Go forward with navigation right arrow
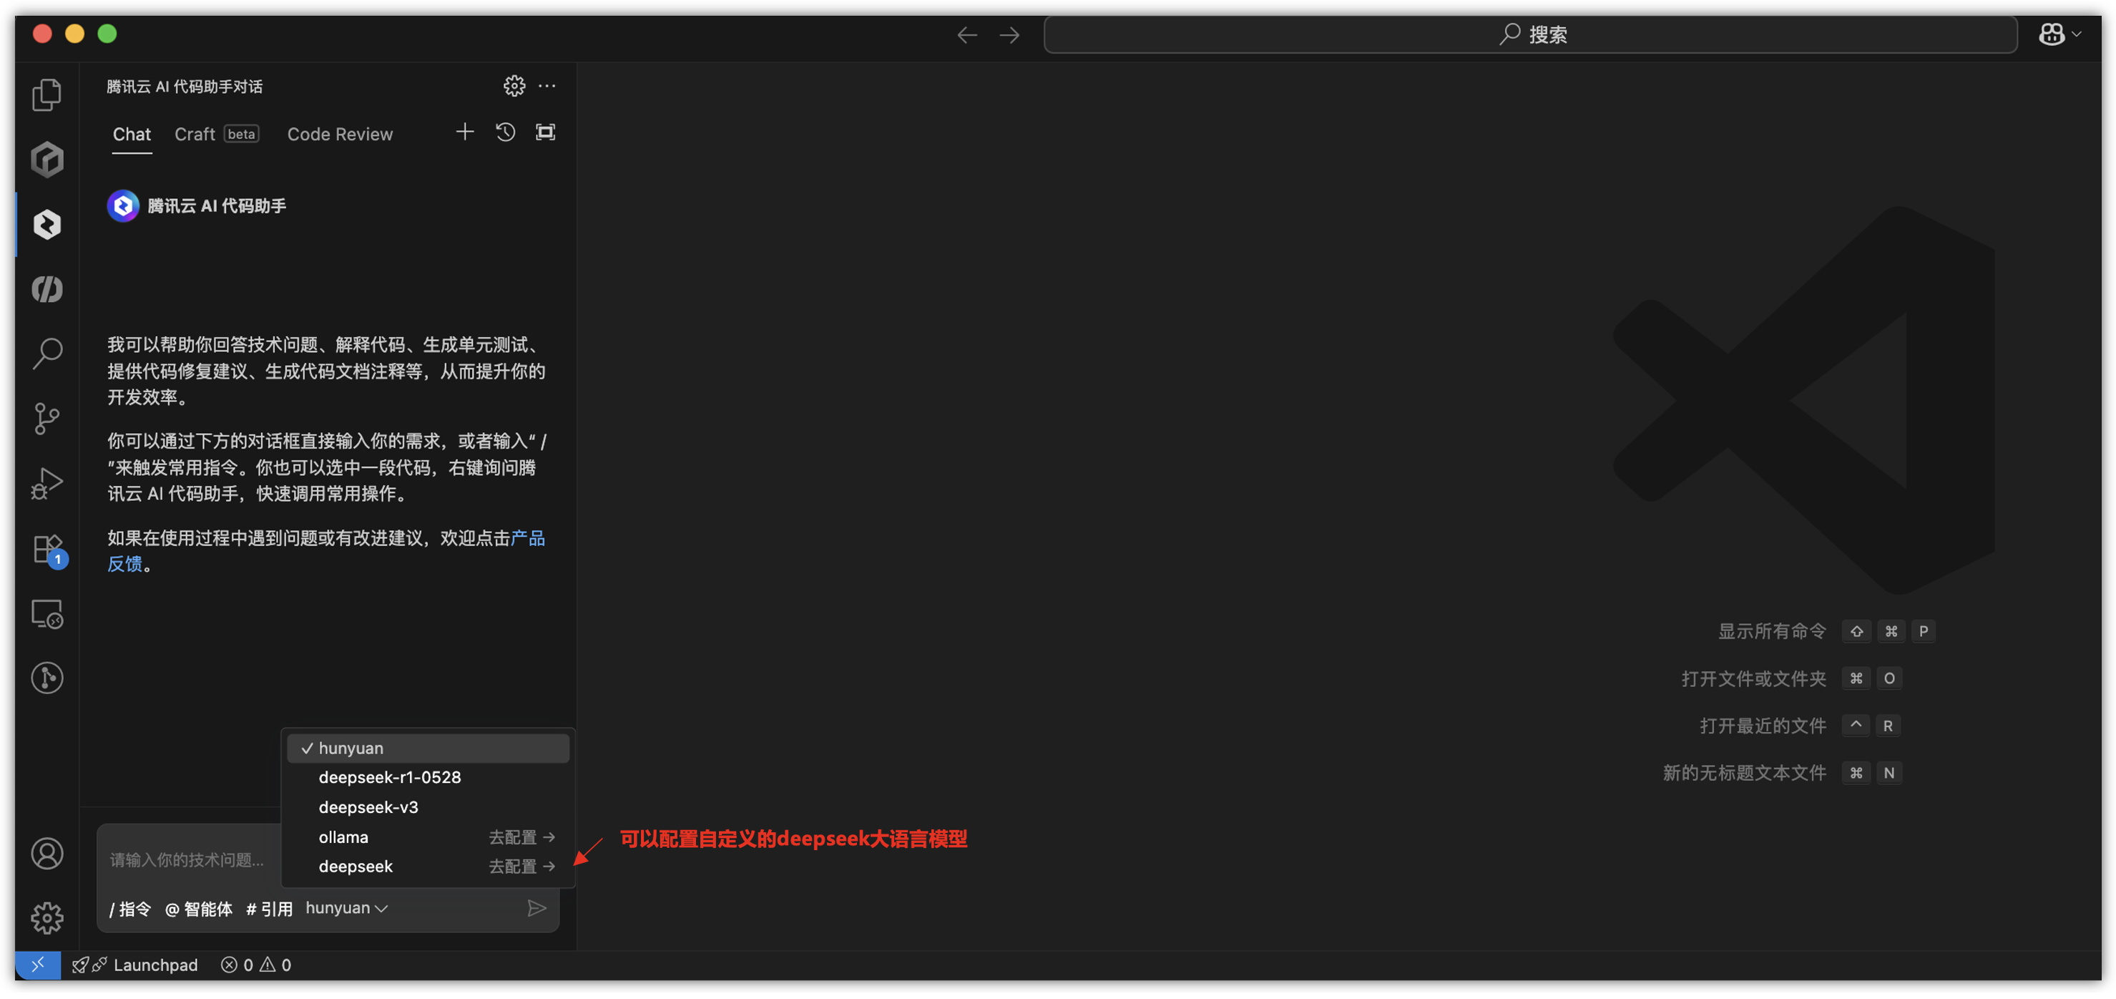The image size is (2116, 999). (x=1009, y=34)
